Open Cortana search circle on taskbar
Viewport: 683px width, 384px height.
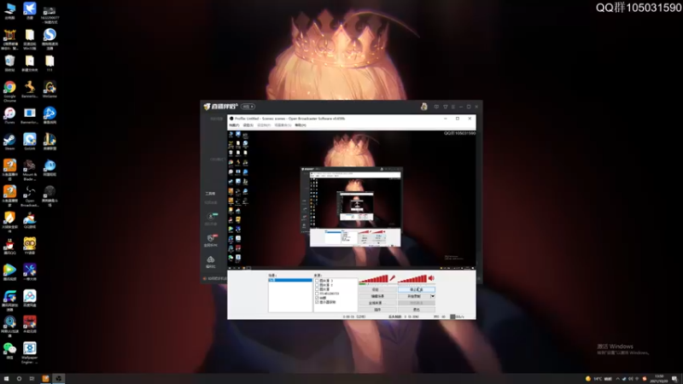[x=19, y=379]
